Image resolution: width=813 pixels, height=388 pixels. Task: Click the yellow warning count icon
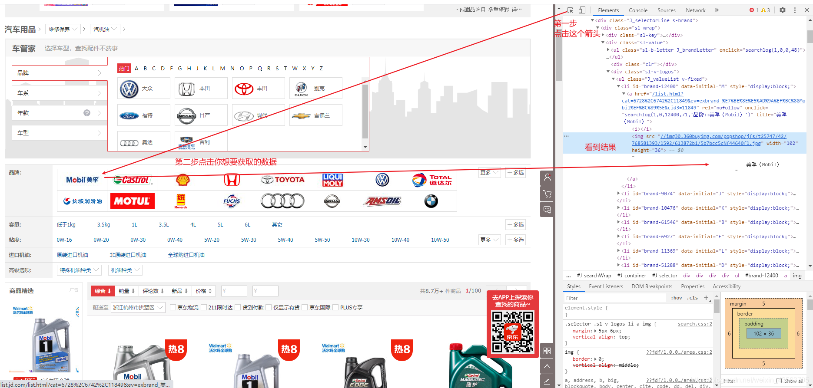(763, 10)
